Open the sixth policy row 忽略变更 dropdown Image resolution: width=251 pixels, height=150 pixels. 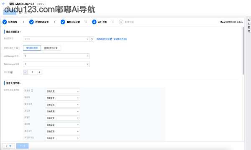62,125
